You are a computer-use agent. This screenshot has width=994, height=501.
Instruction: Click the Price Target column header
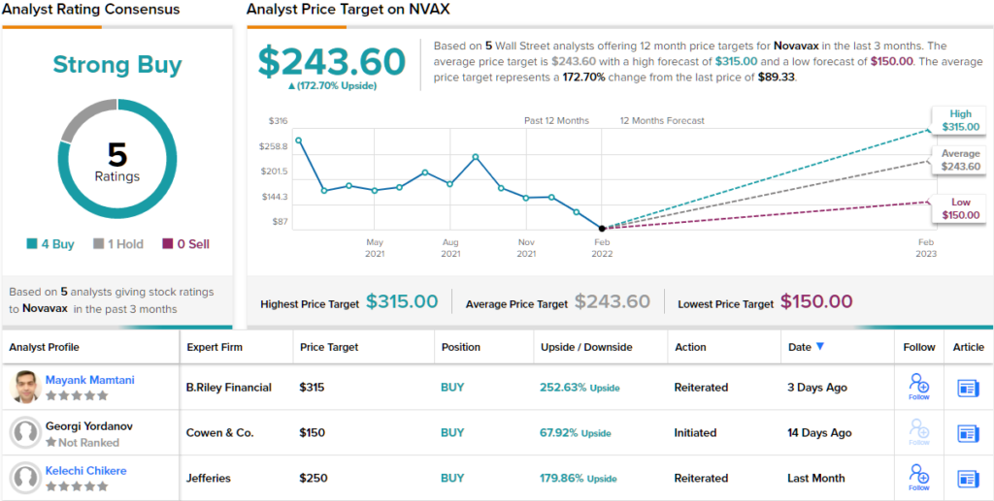[329, 347]
